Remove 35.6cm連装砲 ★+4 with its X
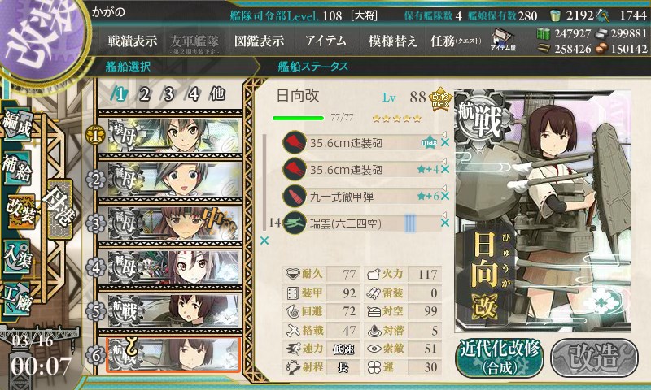 click(x=444, y=169)
